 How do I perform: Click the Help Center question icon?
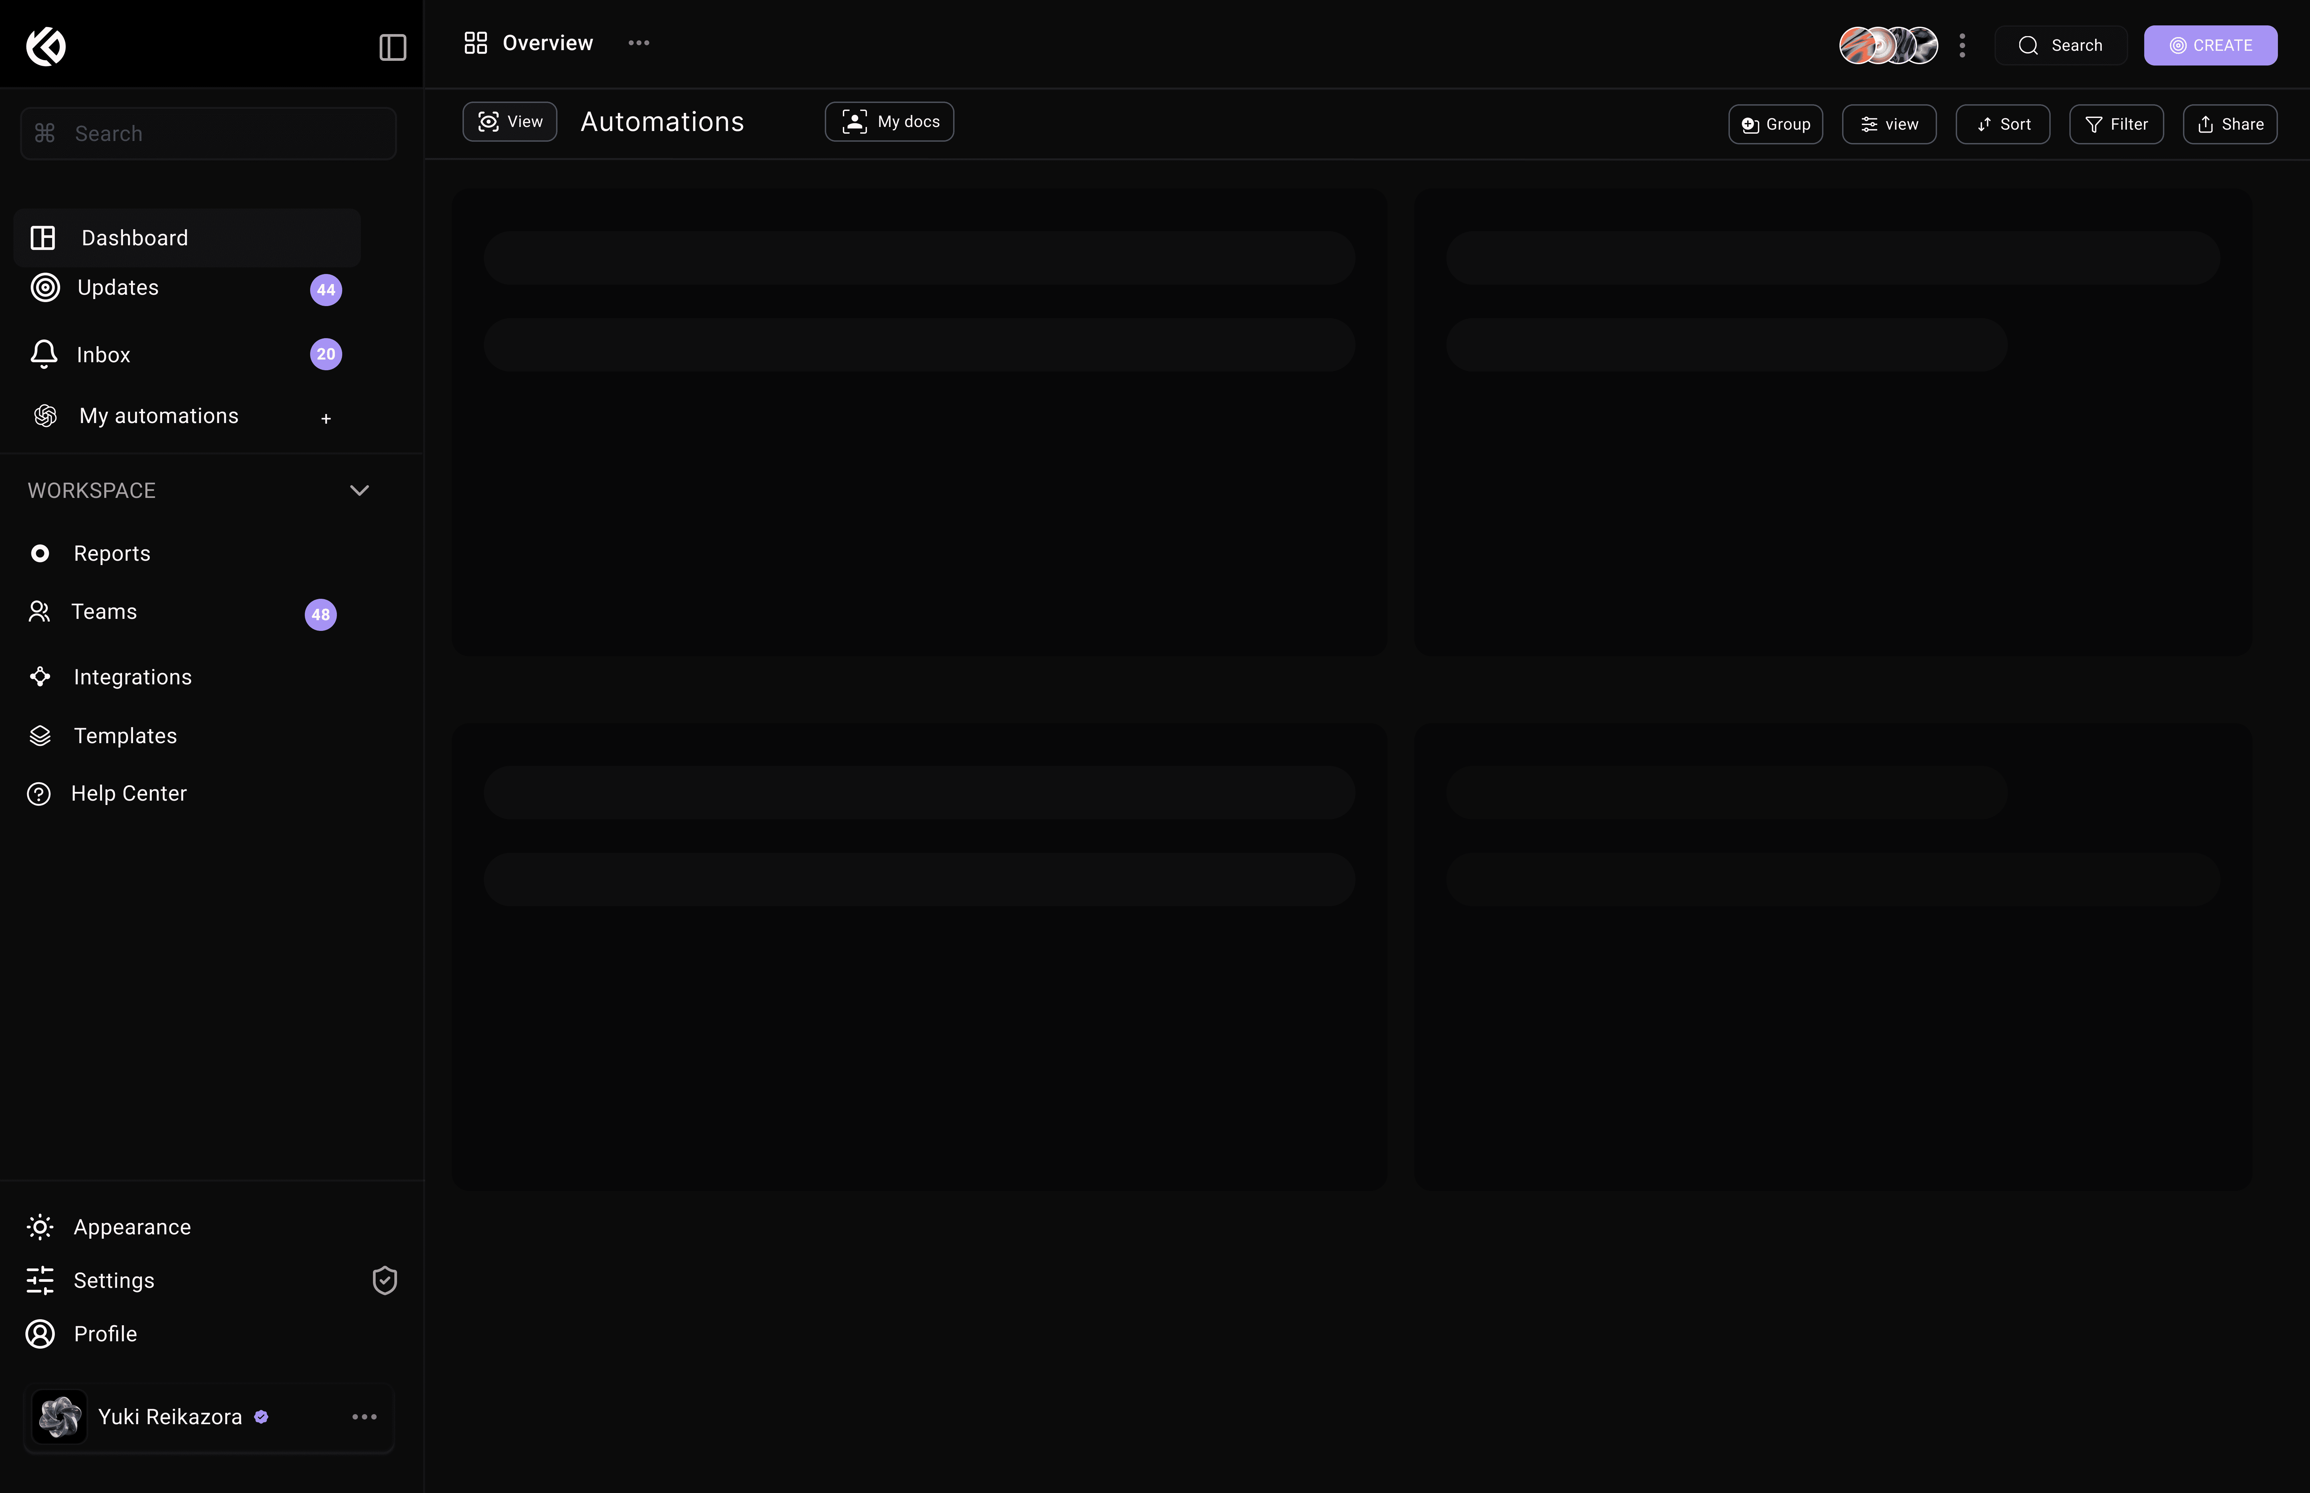[x=39, y=794]
